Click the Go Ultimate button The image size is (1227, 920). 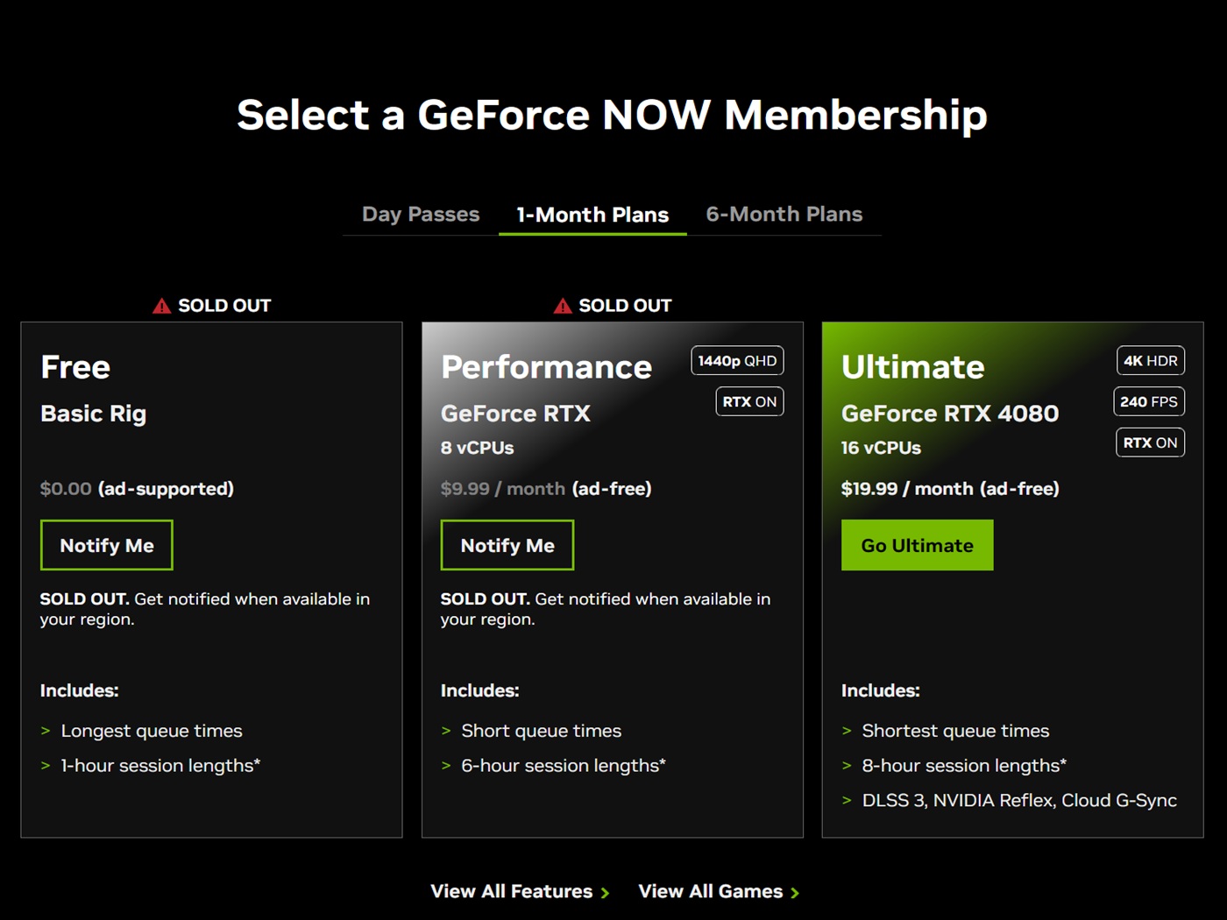point(918,545)
